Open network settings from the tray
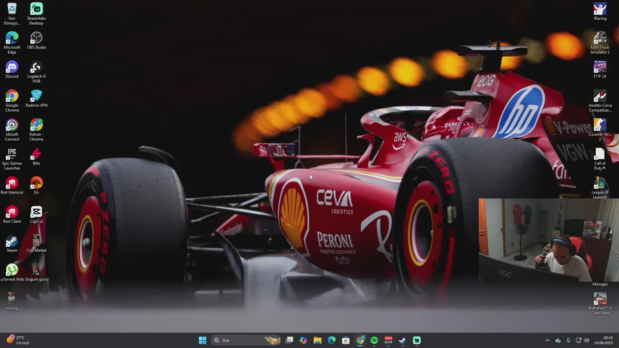This screenshot has width=619, height=348. pos(578,340)
